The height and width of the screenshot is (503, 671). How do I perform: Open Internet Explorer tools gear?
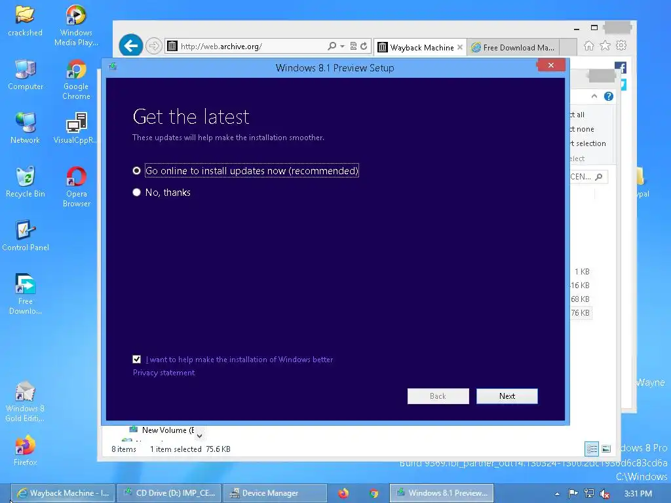click(x=621, y=45)
